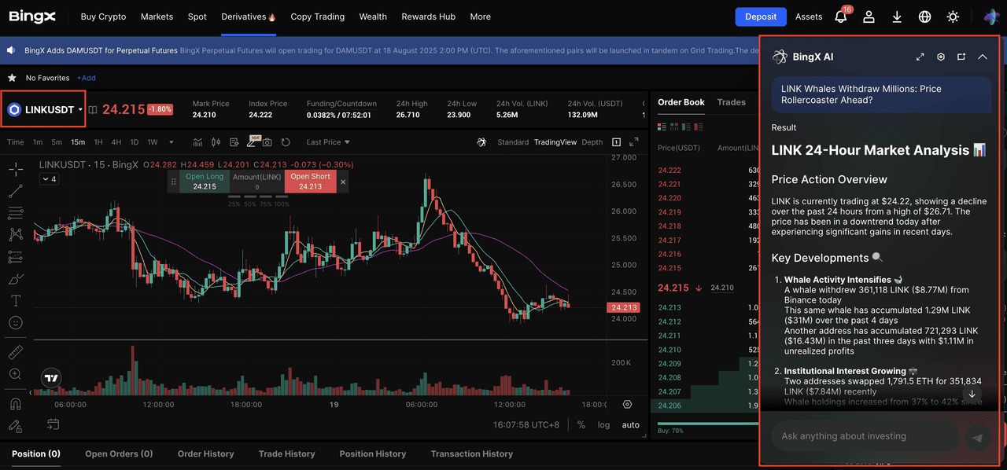Click the Amount(LINK) input field
This screenshot has width=1007, height=470.
(257, 182)
